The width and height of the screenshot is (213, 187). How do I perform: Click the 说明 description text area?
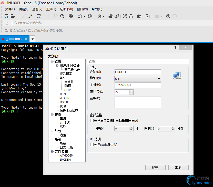point(138,102)
